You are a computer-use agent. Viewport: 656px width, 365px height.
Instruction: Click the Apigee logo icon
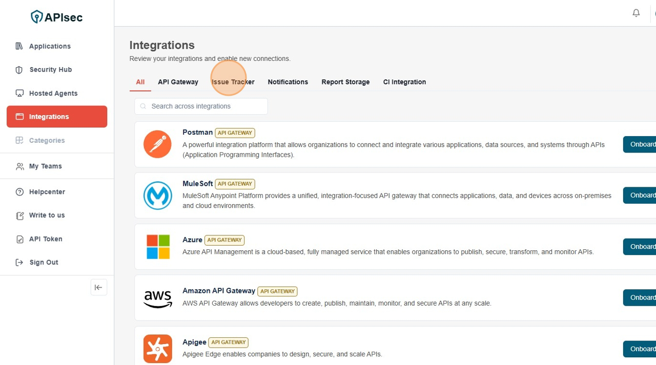157,349
